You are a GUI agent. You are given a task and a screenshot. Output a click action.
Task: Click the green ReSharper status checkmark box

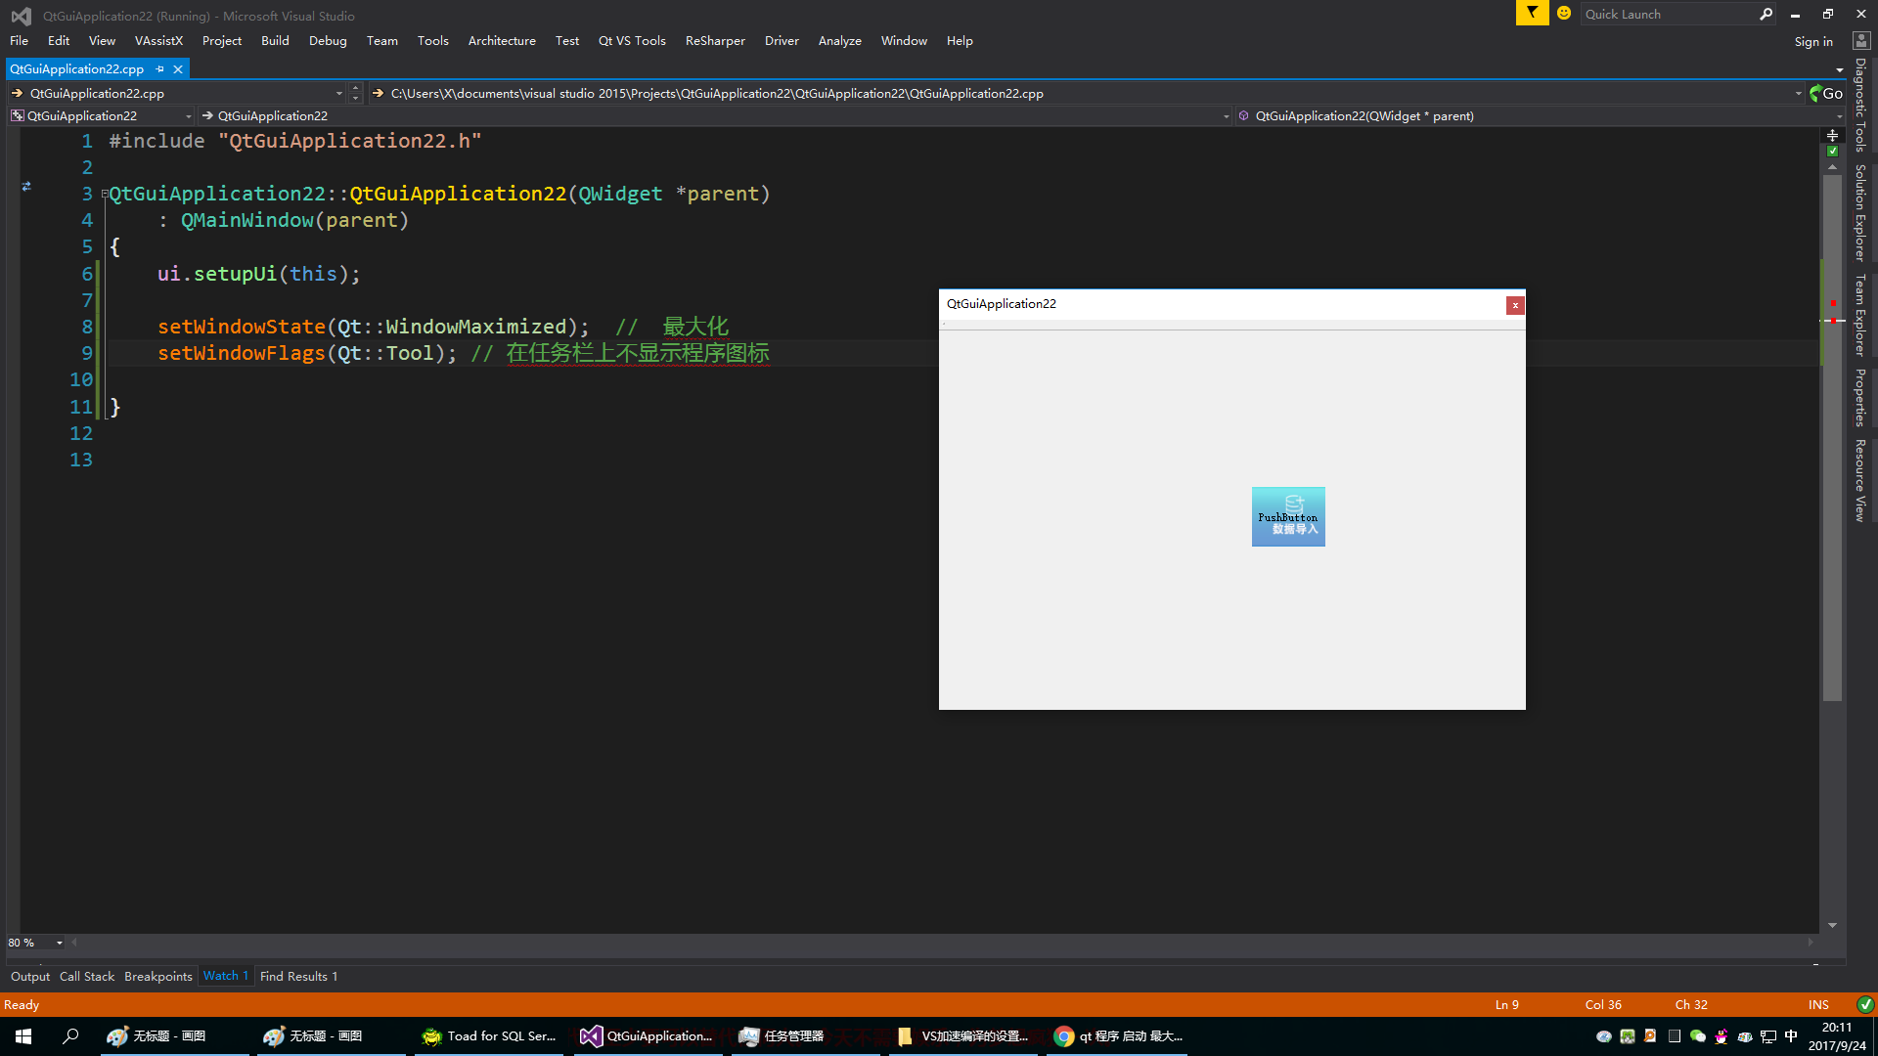[x=1832, y=151]
